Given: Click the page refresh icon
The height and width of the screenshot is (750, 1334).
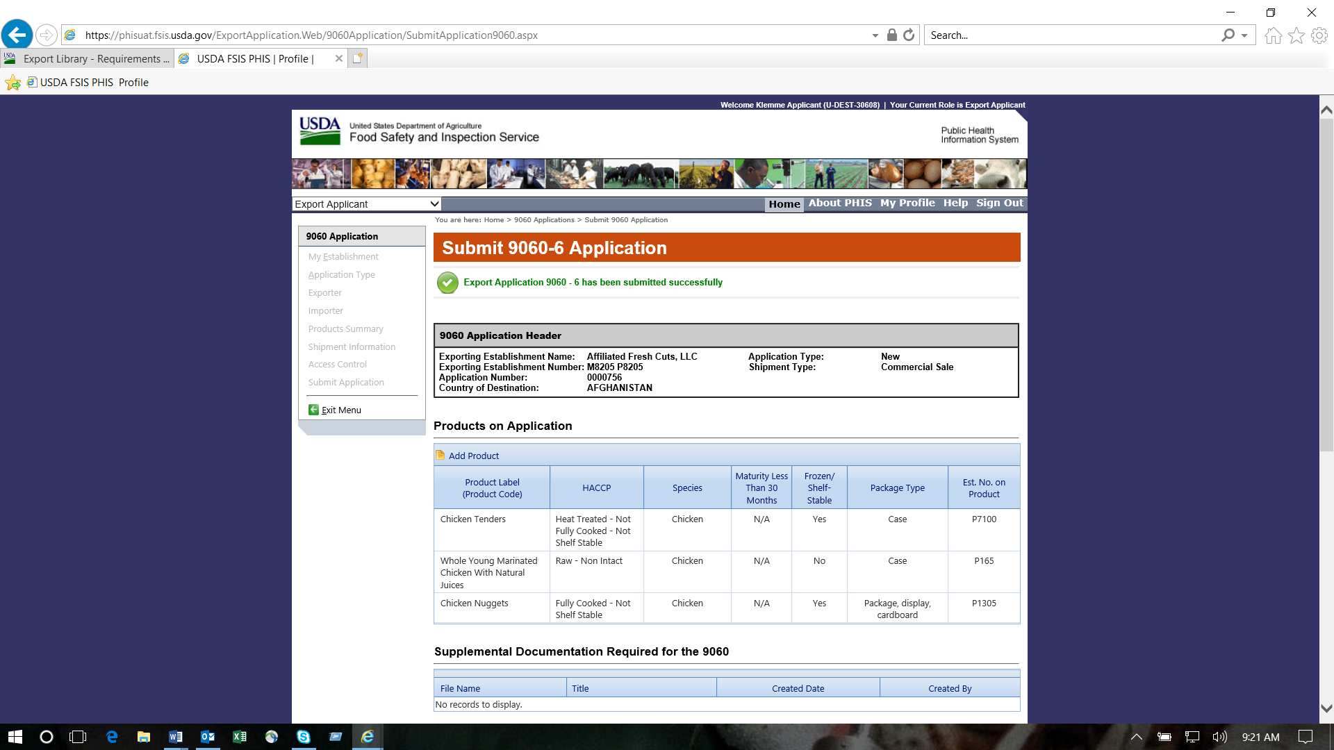Looking at the screenshot, I should pos(909,35).
